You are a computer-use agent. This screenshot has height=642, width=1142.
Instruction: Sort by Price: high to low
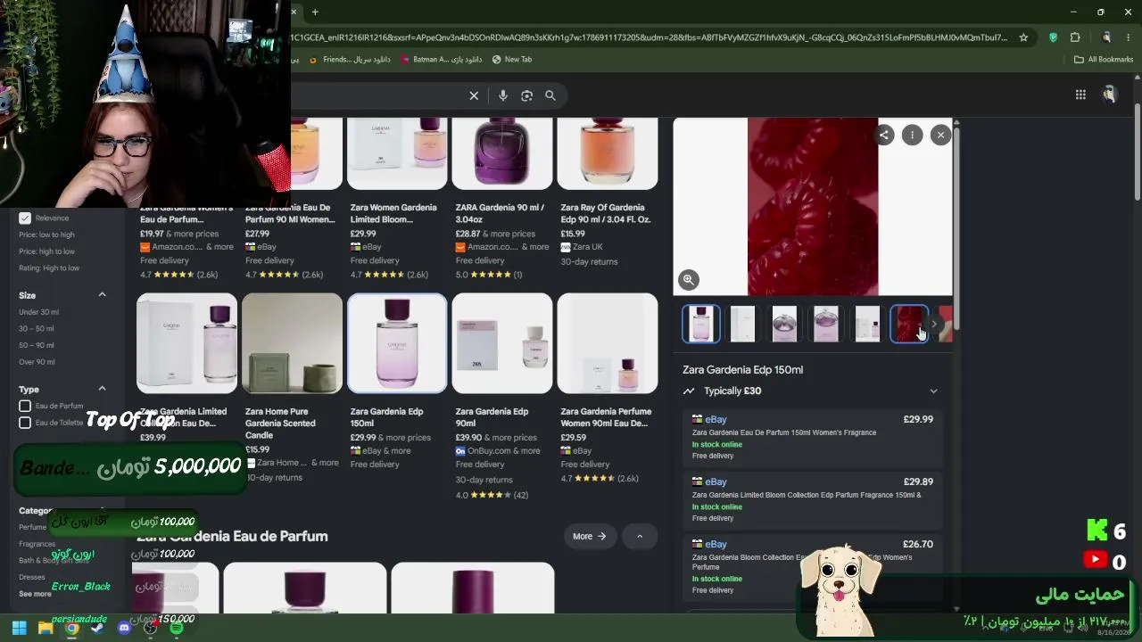pyautogui.click(x=46, y=251)
